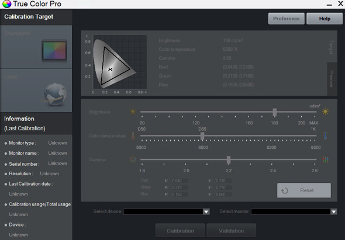Viewport: 345px width, 240px height.
Task: Click the Green y value field 0.710
Action: click(x=223, y=187)
